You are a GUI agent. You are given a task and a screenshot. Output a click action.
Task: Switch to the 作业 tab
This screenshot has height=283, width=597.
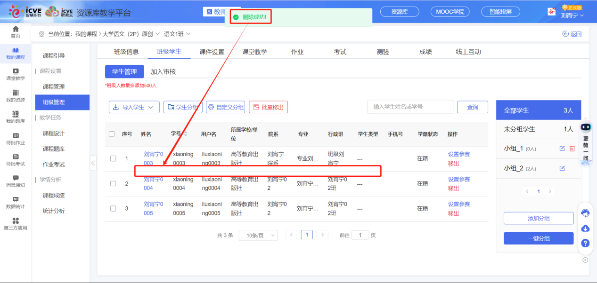pyautogui.click(x=297, y=52)
